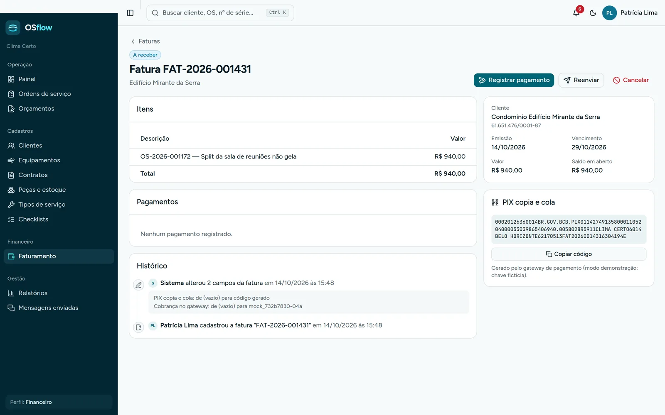Select the PIX copia e cola code text
This screenshot has height=415, width=665.
(x=569, y=229)
